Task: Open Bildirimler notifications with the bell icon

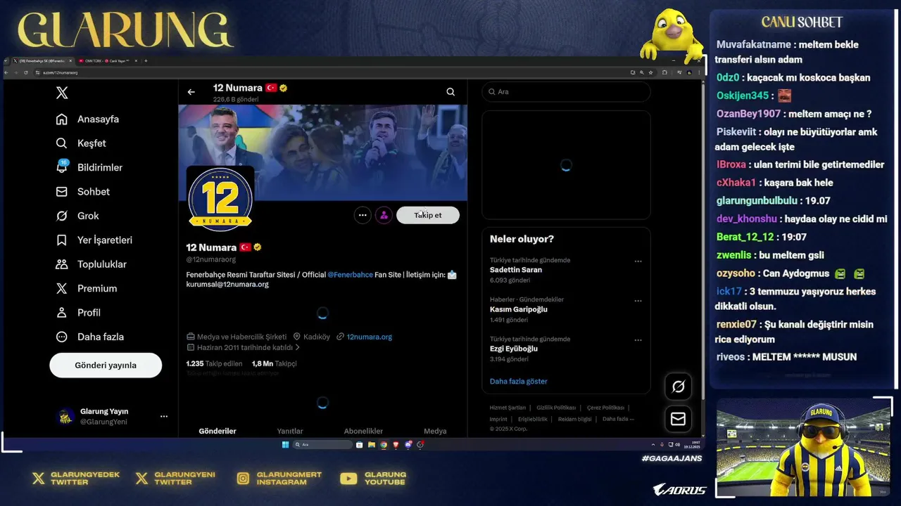Action: (89, 167)
